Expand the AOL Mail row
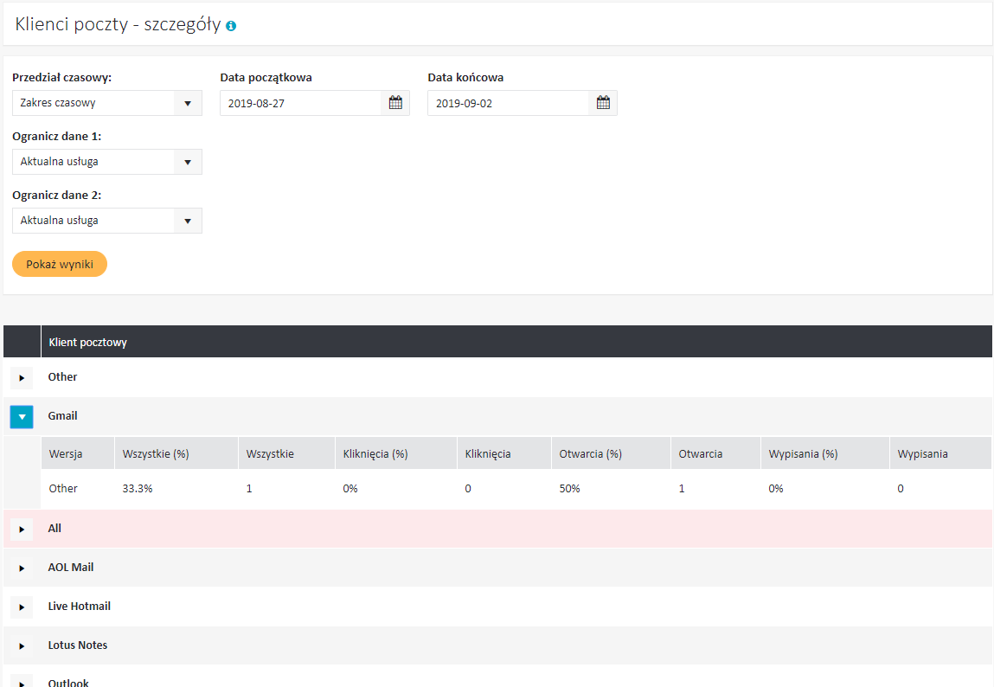This screenshot has height=687, width=994. pyautogui.click(x=22, y=568)
